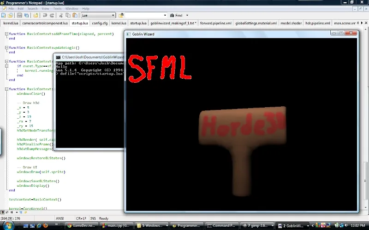Undo the last edit
This screenshot has height=230, width=369.
pyautogui.click(x=45, y=15)
